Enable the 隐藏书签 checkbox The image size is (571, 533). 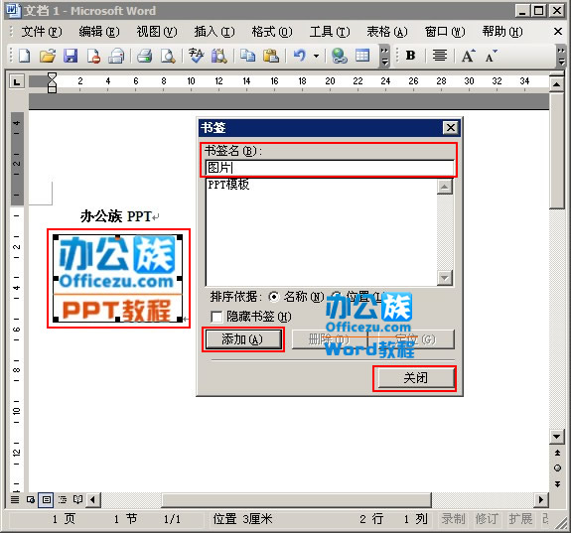(216, 317)
